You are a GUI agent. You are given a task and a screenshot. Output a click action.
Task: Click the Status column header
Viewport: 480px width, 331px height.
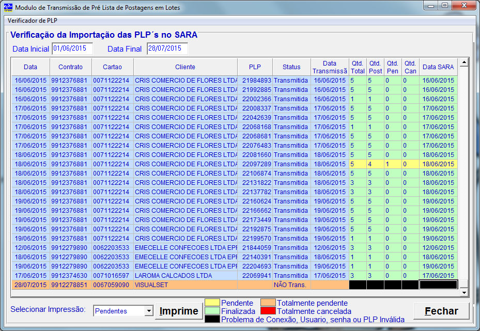291,67
